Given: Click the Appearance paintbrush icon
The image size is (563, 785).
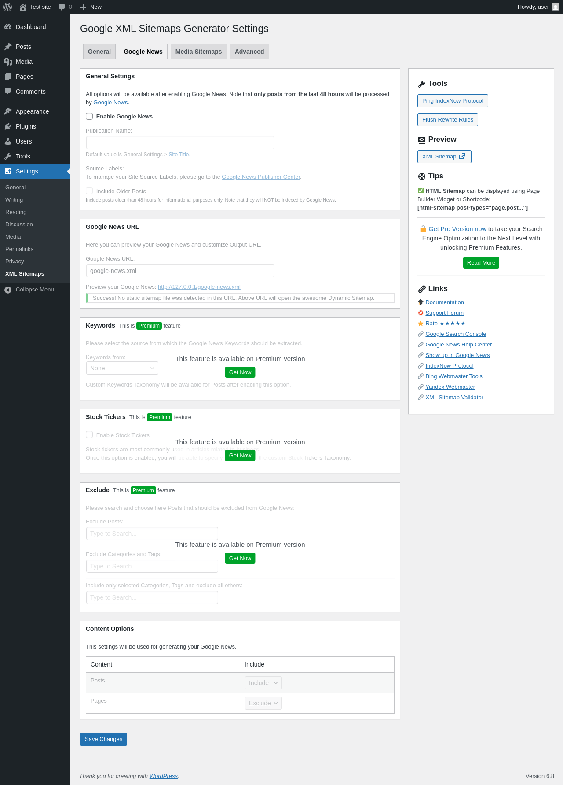Looking at the screenshot, I should pos(8,111).
